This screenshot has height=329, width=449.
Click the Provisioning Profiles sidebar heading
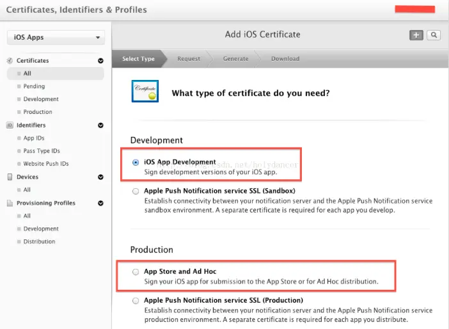[x=46, y=203]
